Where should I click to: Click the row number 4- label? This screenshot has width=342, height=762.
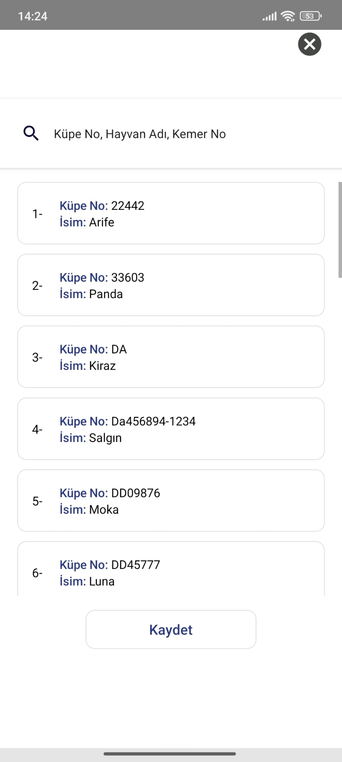coord(37,429)
